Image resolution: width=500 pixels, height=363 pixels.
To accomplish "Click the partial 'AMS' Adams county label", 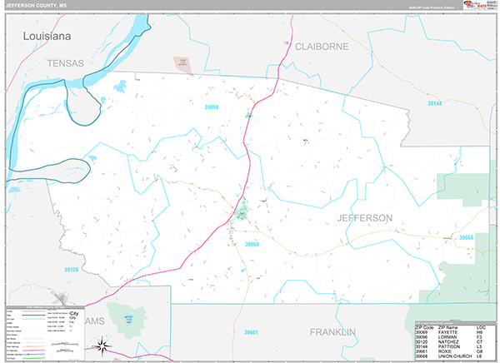I will tap(95, 321).
